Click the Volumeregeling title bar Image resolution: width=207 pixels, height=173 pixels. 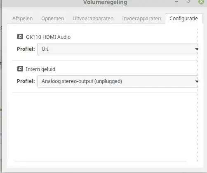tap(104, 2)
